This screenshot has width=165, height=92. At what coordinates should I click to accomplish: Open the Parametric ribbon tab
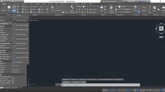pyautogui.click(x=24, y=4)
